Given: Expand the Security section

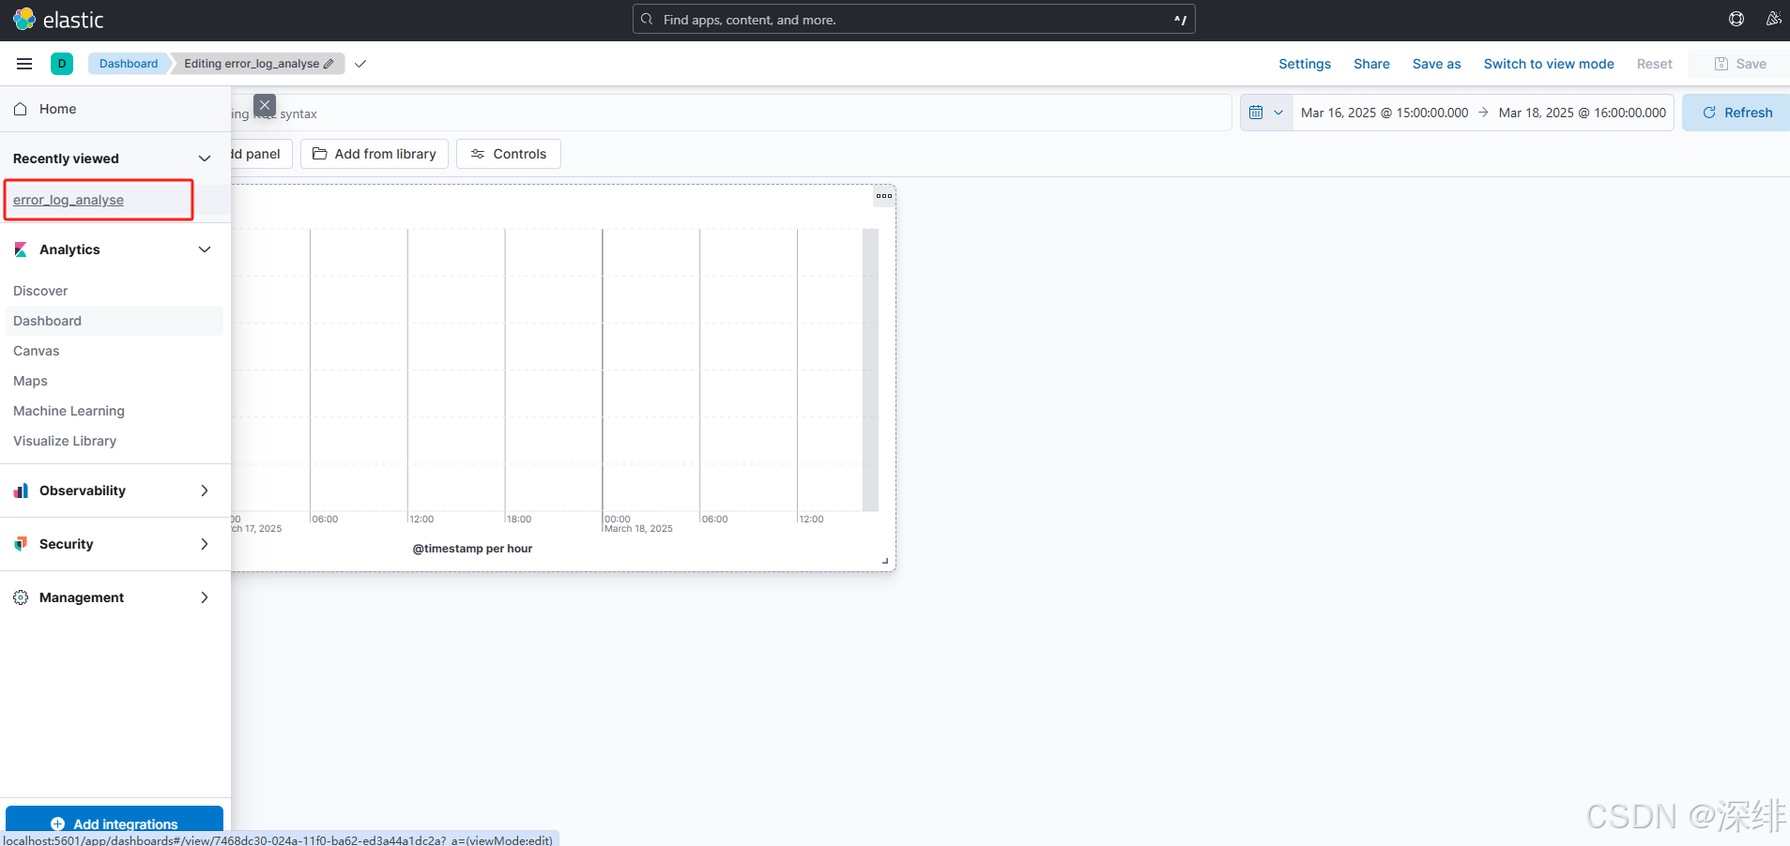Looking at the screenshot, I should [x=205, y=544].
